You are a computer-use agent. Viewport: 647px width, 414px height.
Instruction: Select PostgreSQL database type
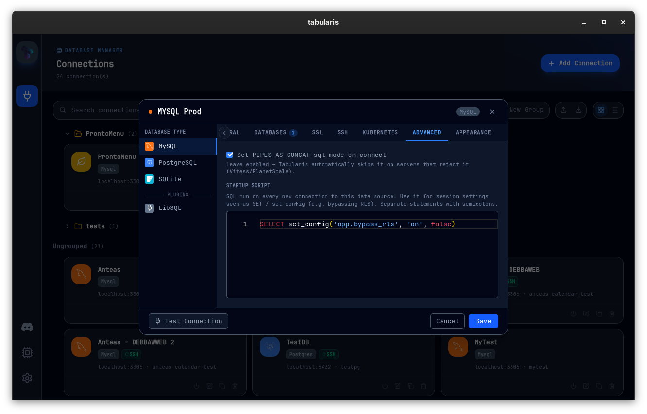tap(178, 163)
